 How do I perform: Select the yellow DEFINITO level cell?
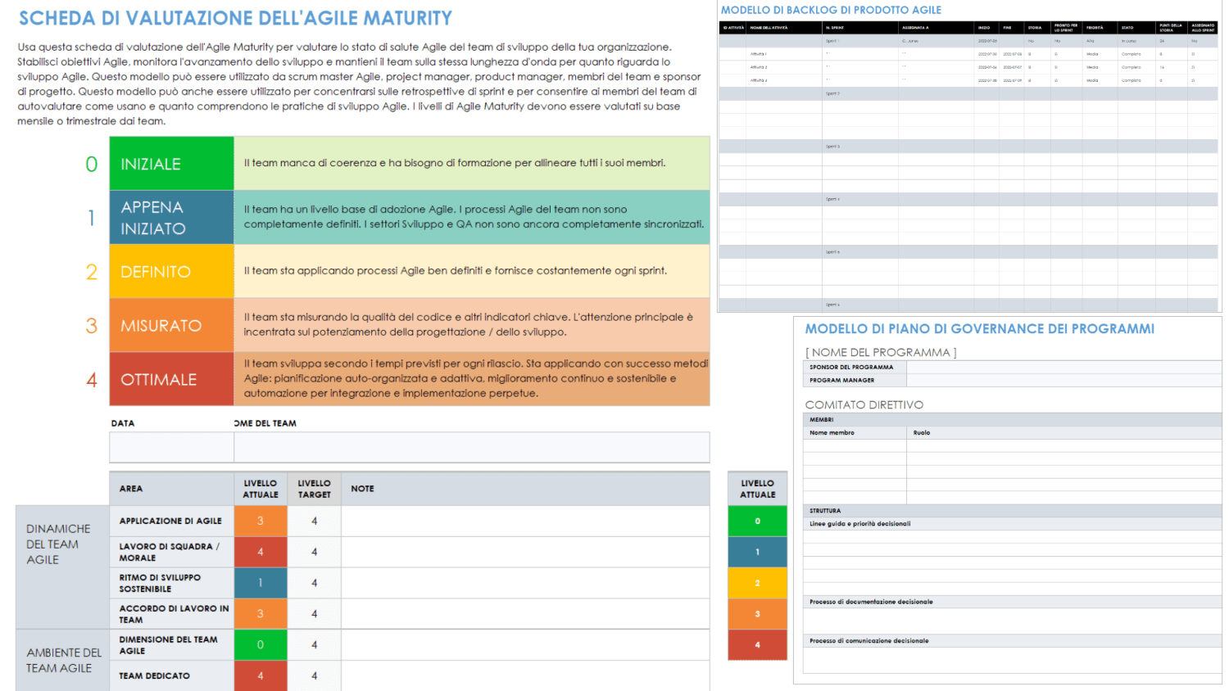[x=171, y=272]
